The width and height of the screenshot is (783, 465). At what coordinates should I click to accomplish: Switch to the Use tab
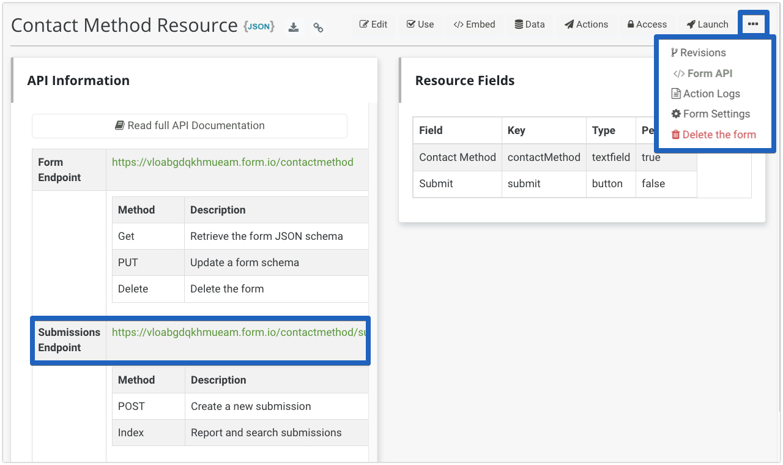[x=420, y=24]
